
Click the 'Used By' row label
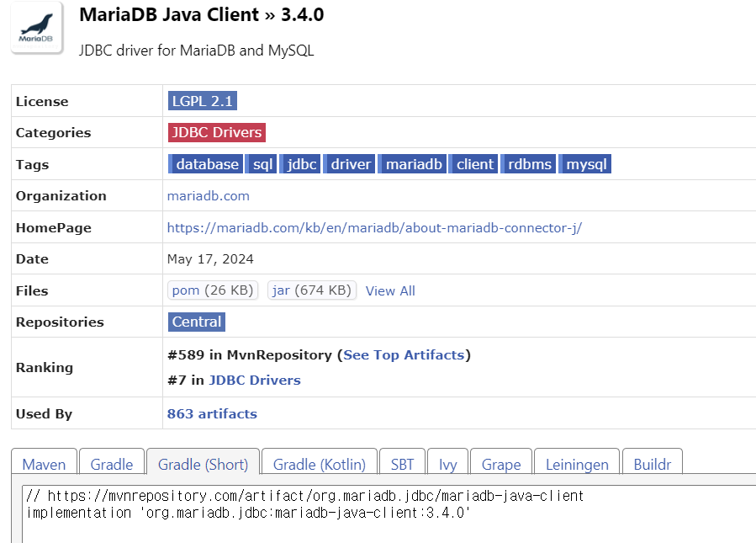[x=44, y=413]
